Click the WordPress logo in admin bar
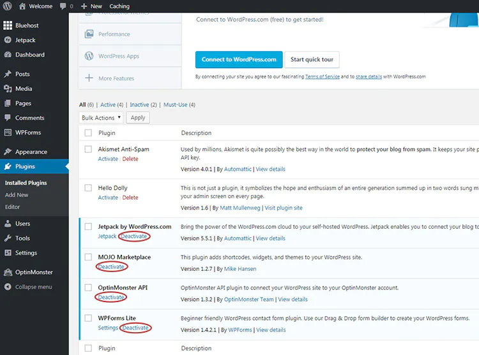This screenshot has height=355, width=479. point(7,6)
